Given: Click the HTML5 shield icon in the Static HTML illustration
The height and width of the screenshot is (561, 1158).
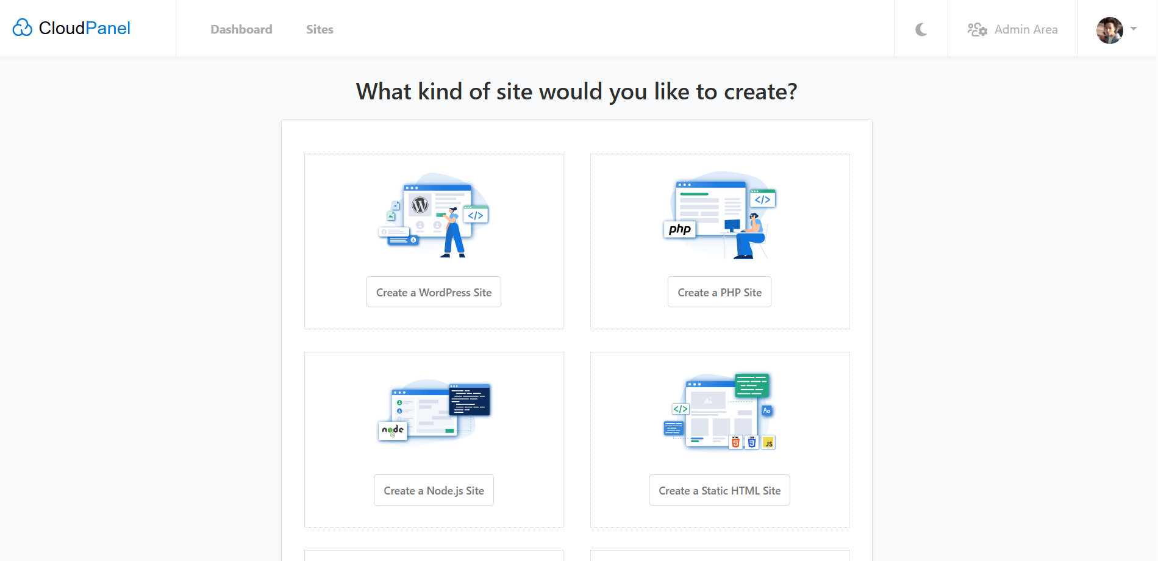Looking at the screenshot, I should 735,443.
